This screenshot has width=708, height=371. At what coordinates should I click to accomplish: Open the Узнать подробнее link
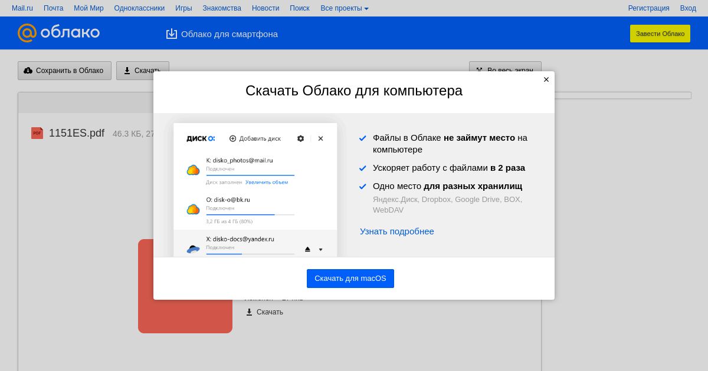[x=397, y=231]
